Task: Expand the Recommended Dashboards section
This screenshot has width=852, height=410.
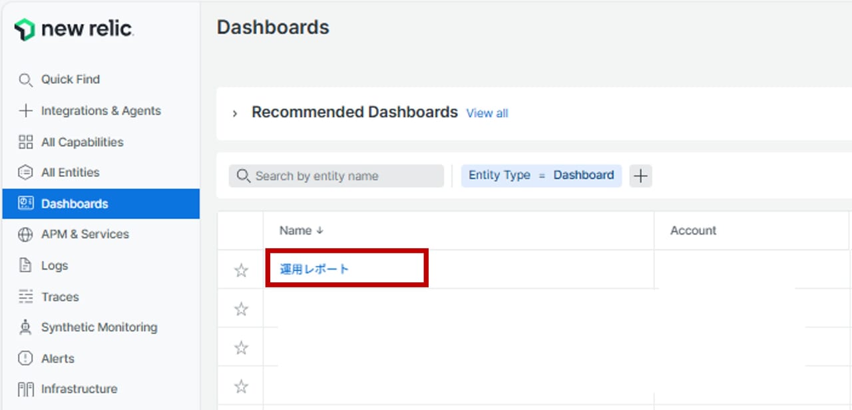Action: coord(234,114)
